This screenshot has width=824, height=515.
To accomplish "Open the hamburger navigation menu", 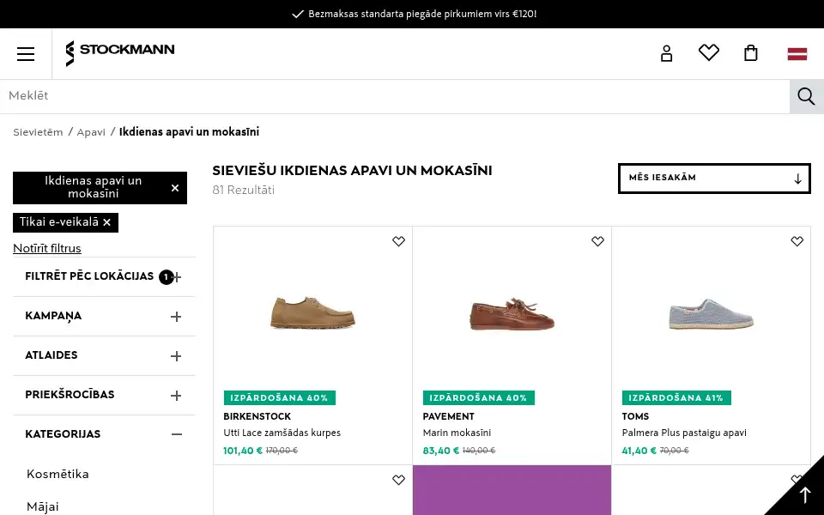I will [25, 53].
